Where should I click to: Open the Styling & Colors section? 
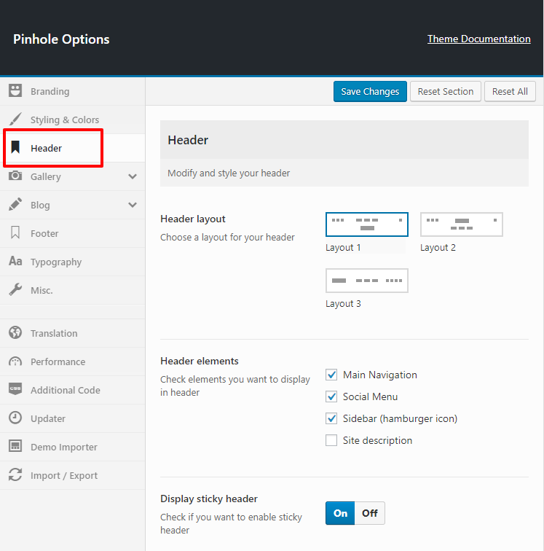pos(72,120)
